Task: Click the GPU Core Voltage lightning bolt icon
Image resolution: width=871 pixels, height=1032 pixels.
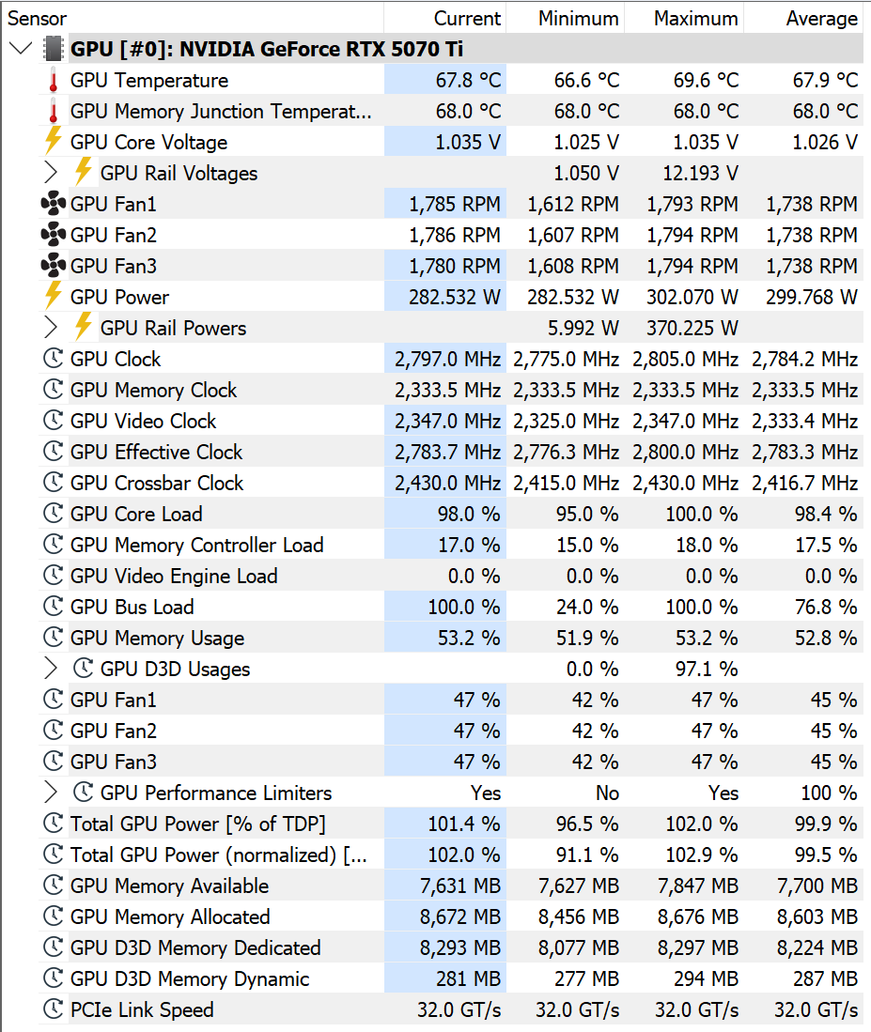Action: click(53, 141)
